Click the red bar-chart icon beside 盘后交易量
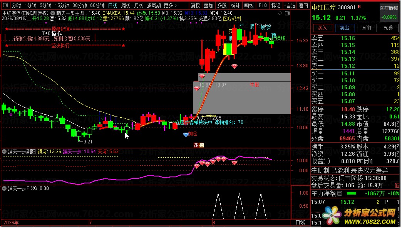Screen dimensions: 402x228 tap(397, 185)
